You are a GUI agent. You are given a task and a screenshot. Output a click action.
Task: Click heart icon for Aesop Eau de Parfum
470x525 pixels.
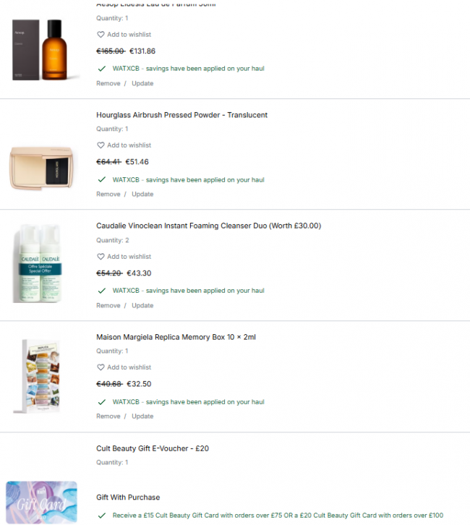tap(101, 35)
